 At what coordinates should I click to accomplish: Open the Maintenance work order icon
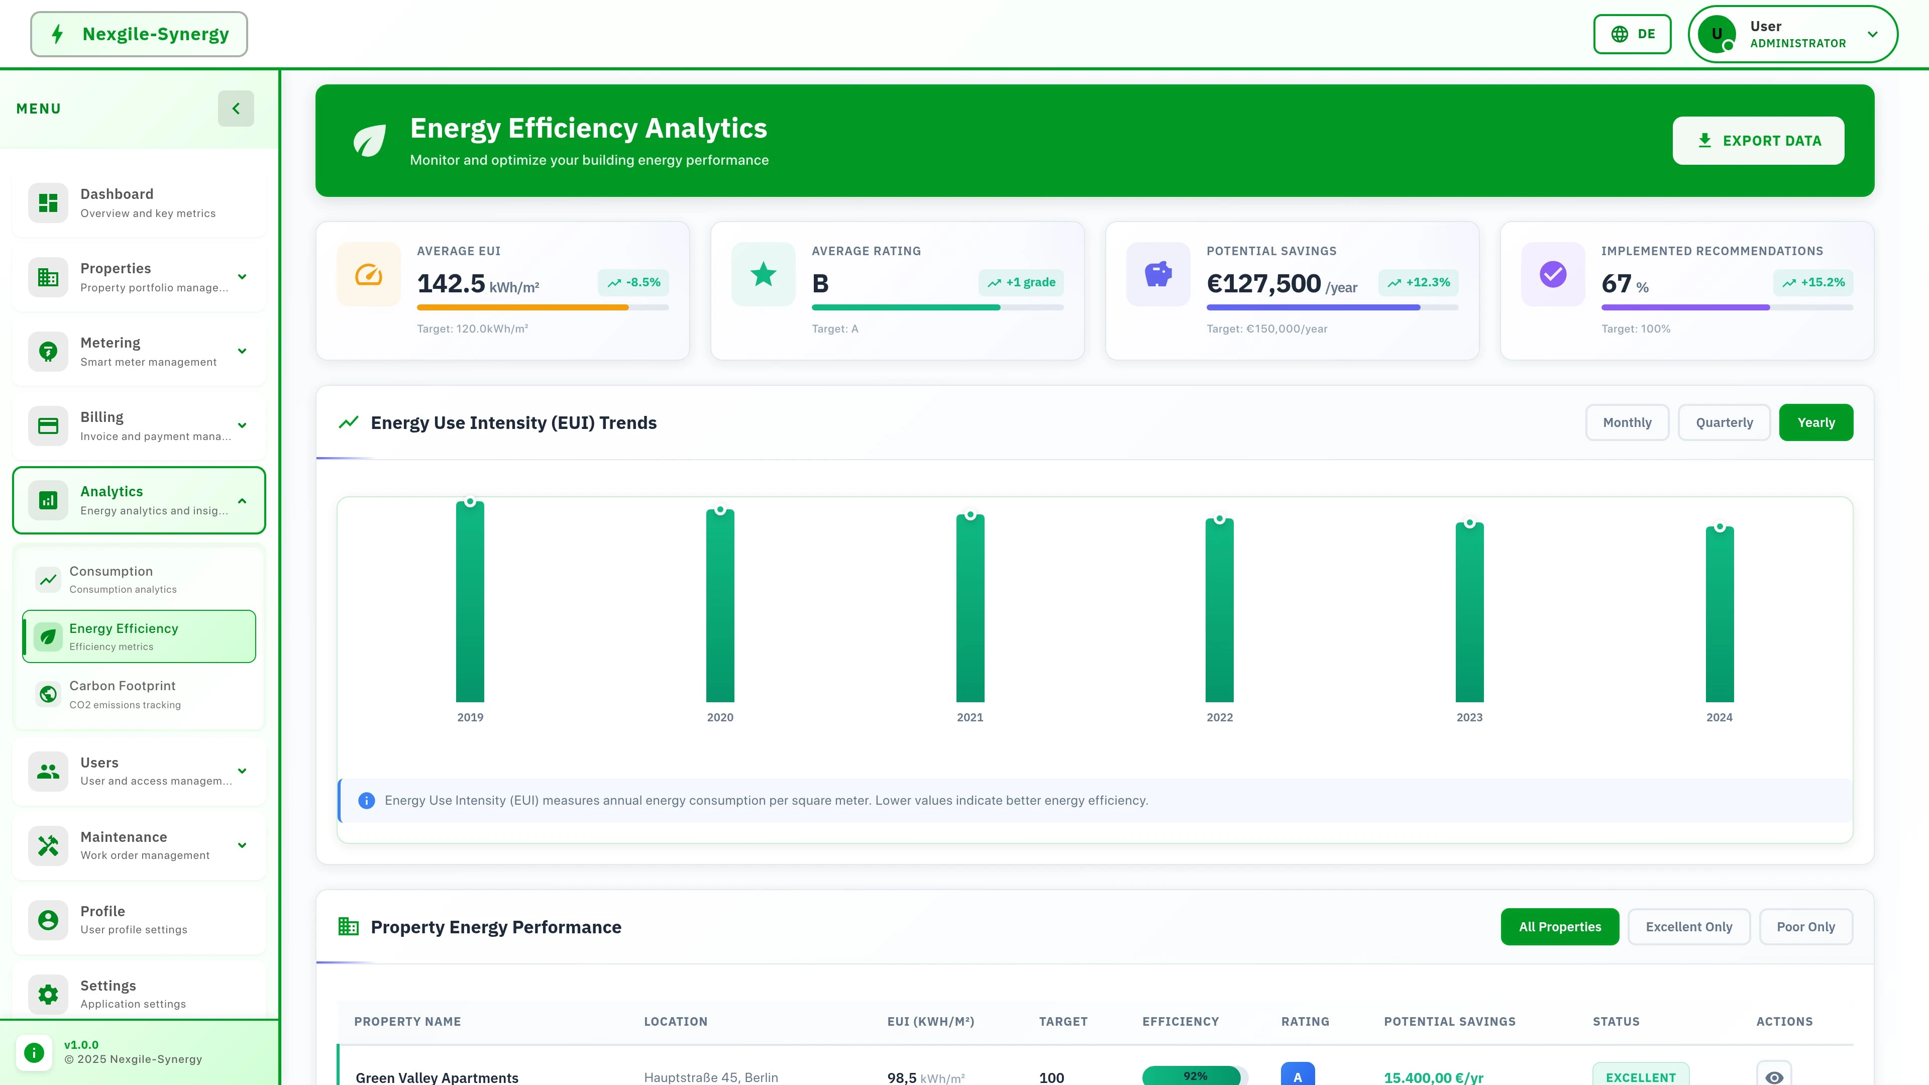(48, 845)
